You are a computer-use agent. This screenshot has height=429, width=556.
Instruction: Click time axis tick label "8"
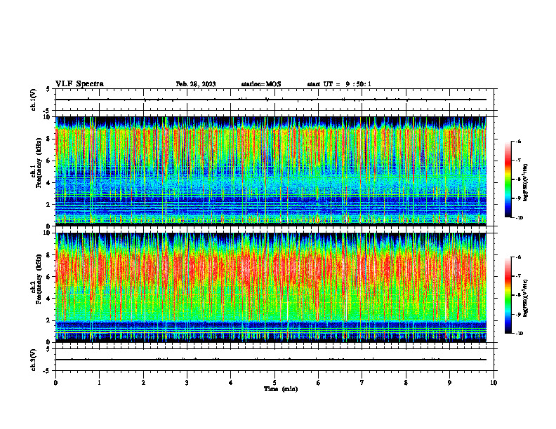[x=406, y=383]
